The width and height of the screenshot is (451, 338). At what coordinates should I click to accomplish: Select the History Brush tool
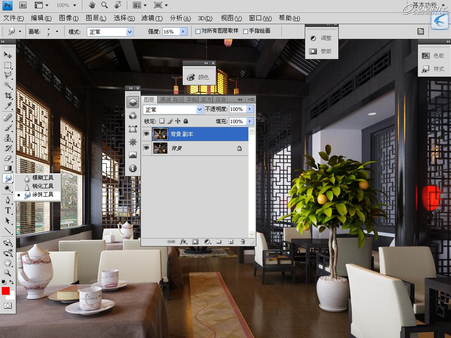[8, 148]
